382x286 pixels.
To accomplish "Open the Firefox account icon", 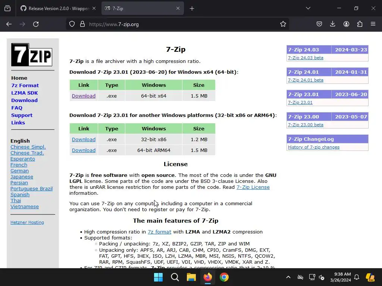I will coord(346,24).
